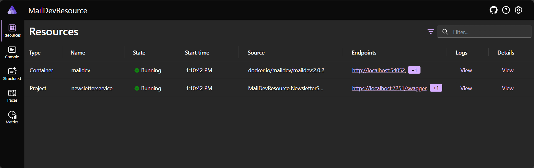The image size is (534, 168).
Task: Open the settings gear icon
Action: (518, 10)
